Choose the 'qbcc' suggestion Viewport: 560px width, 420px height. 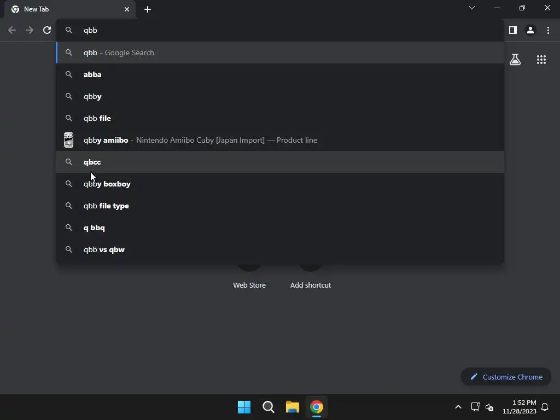tap(281, 162)
